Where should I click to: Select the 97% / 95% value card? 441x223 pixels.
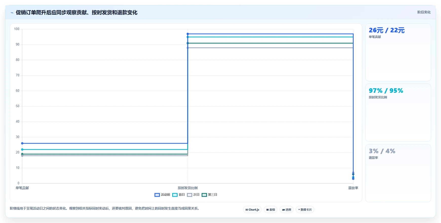(398, 113)
